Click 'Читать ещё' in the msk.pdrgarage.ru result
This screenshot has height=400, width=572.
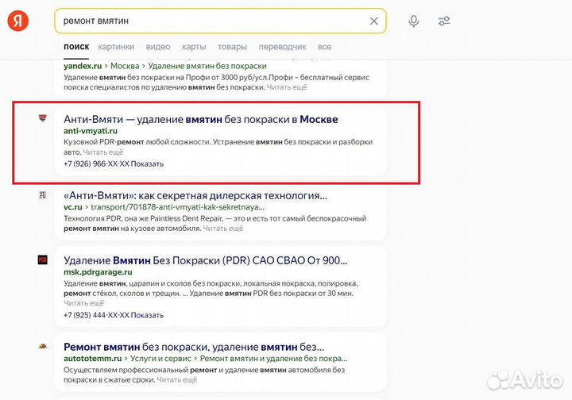[x=84, y=303]
